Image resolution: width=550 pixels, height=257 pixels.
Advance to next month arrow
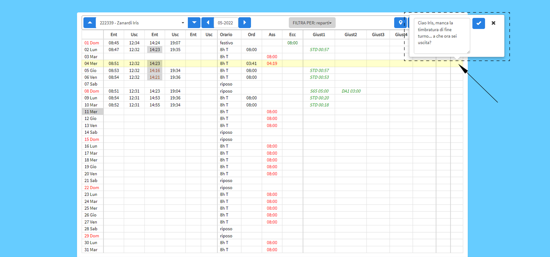244,22
